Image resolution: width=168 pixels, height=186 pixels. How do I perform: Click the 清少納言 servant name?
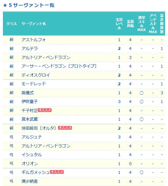click(x=30, y=181)
